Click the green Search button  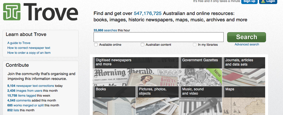point(246,37)
